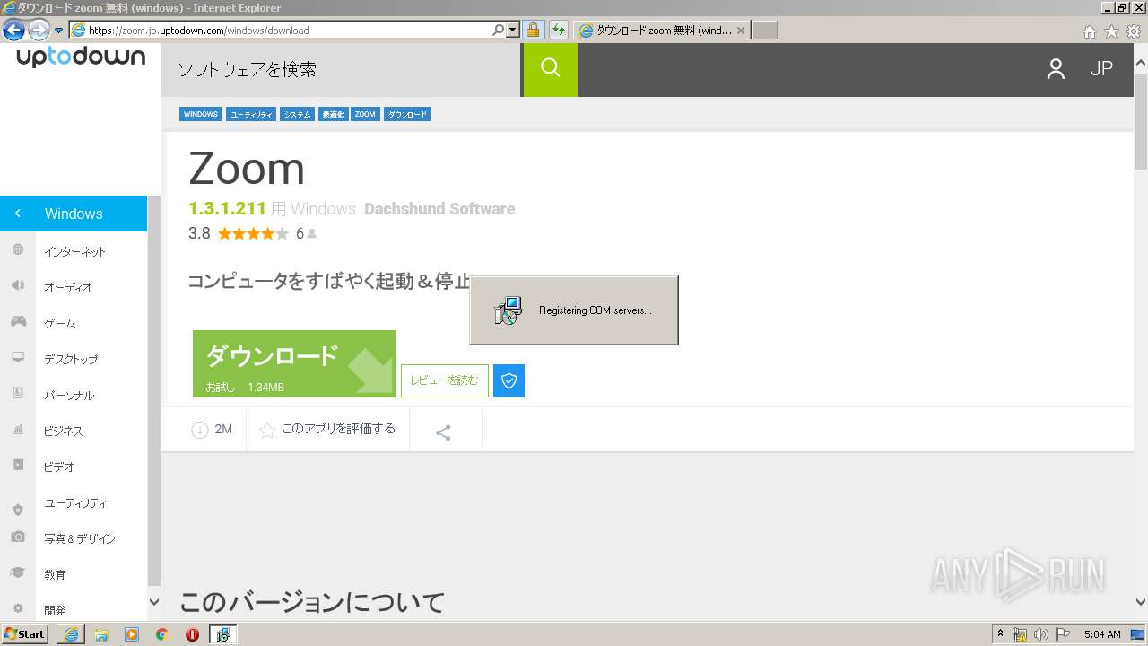Click the software search input field

pos(341,70)
